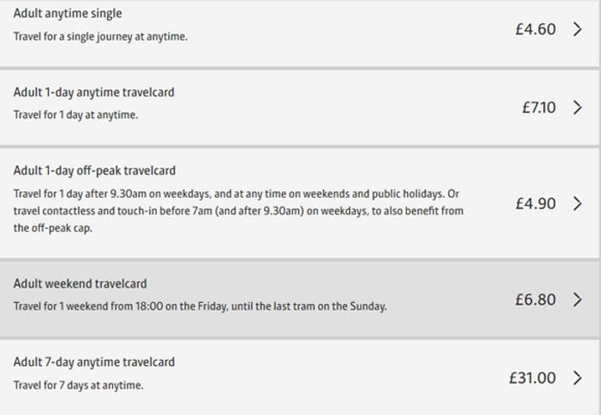Click weekend description mentioning 18:00 Friday
Screen dimensions: 601x415
point(200,307)
